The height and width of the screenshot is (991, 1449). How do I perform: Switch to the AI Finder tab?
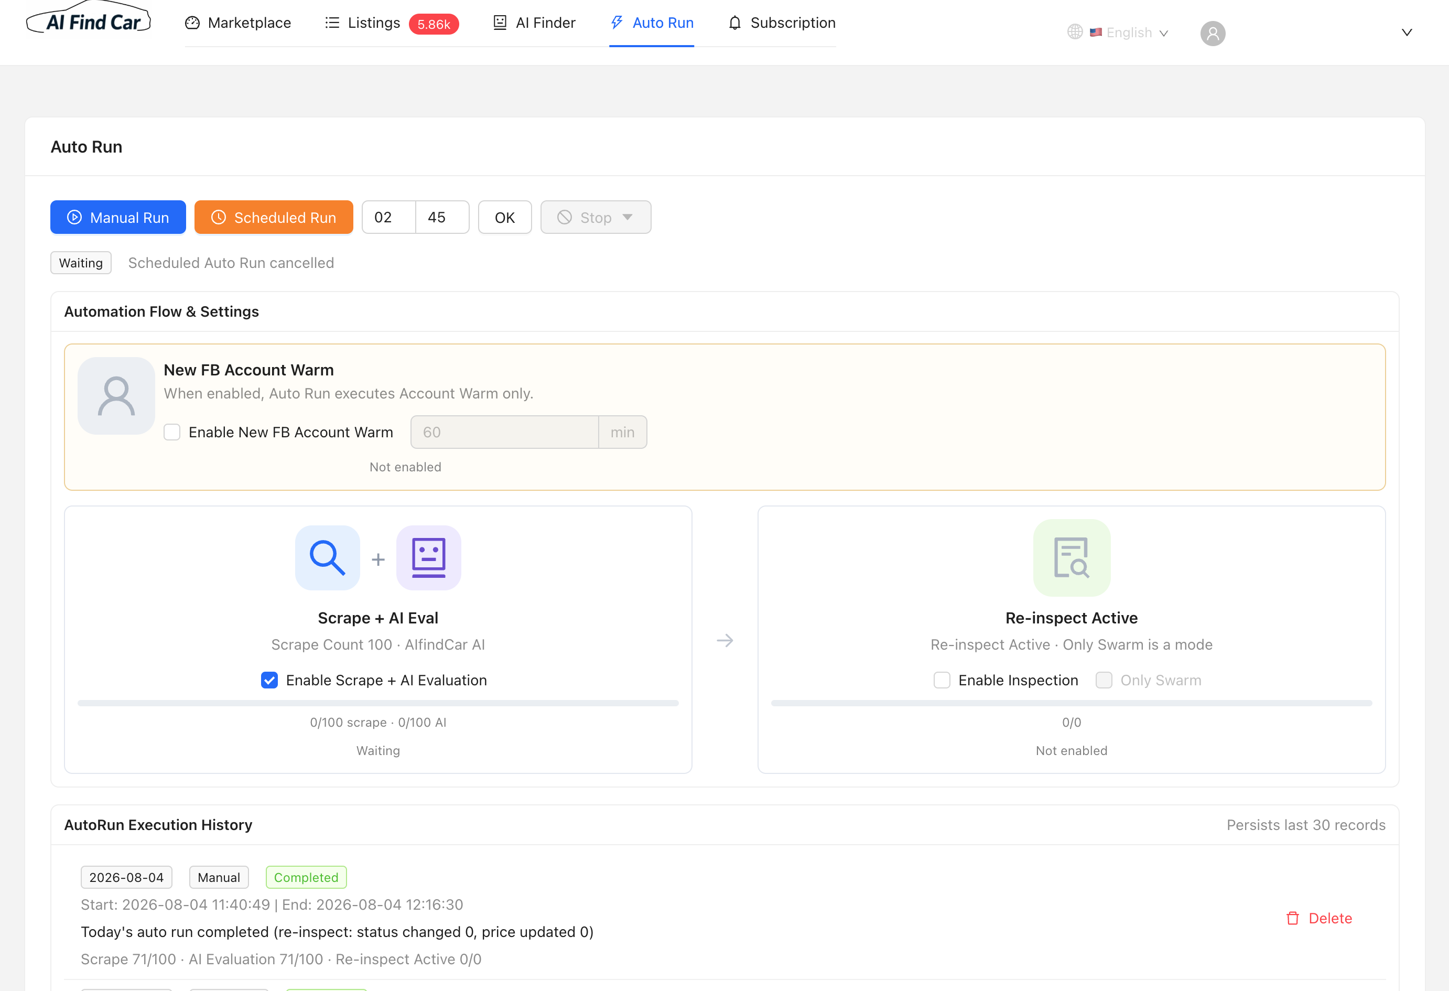coord(534,23)
